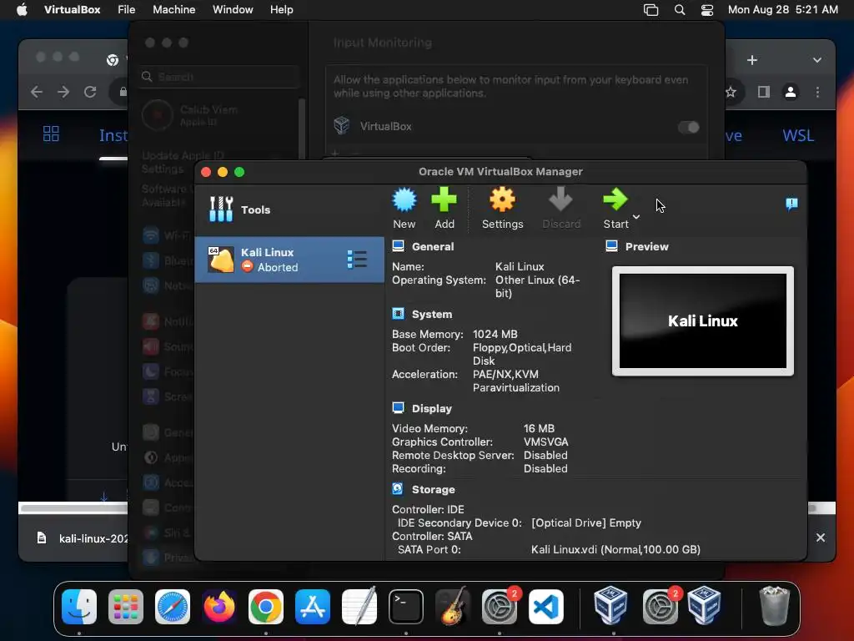Close the Chrome downloads bar
Screen dimensions: 854x641
point(821,538)
